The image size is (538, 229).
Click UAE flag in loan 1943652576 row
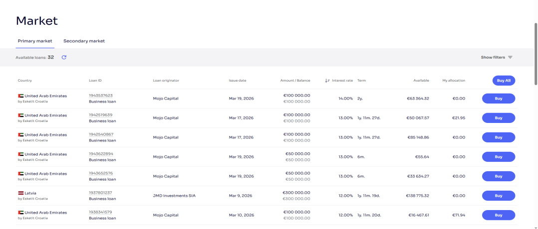tap(20, 174)
